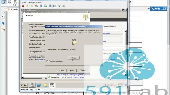Cancel the Group Policy installation progress dialog
170x95 pixels.
pyautogui.click(x=74, y=58)
